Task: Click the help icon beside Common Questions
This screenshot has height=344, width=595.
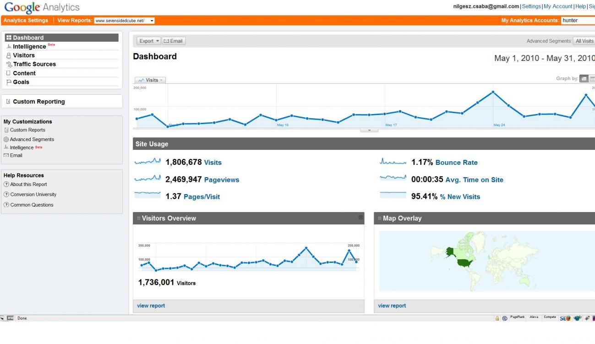Action: [x=6, y=205]
